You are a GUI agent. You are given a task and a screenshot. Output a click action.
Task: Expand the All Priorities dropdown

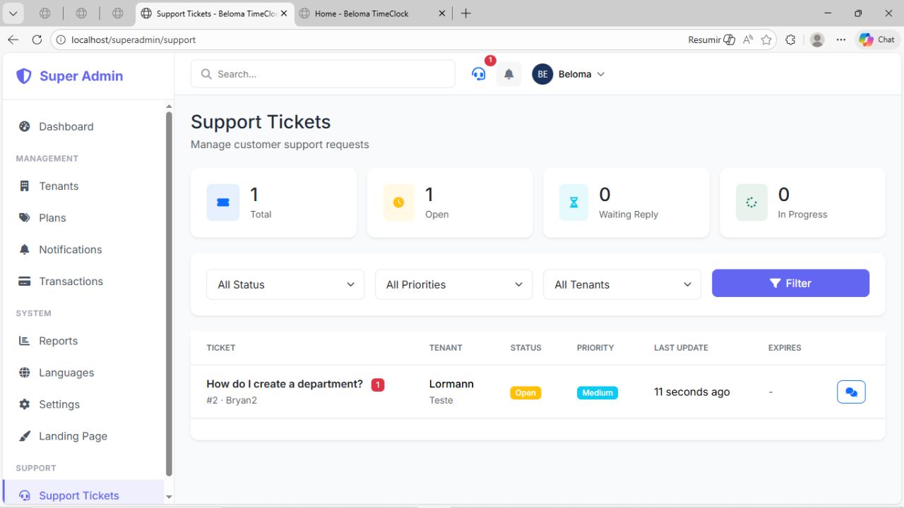(453, 284)
